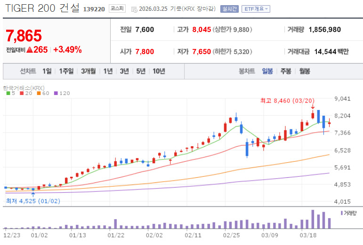Click the 고가 value 8,045
This screenshot has height=245, width=363.
(x=202, y=30)
